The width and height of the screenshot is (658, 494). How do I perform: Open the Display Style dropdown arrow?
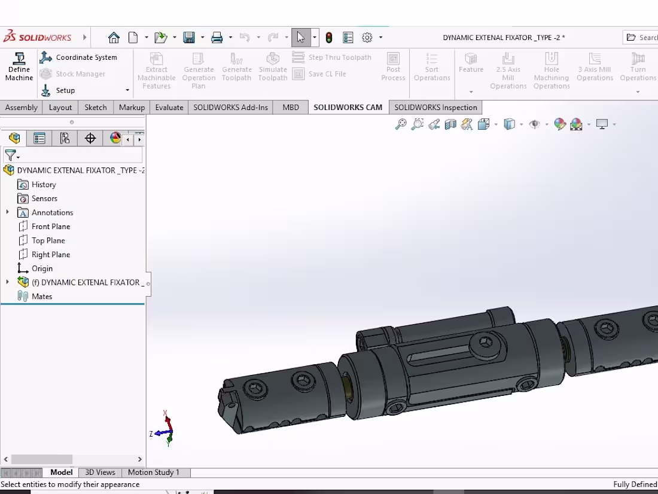522,124
